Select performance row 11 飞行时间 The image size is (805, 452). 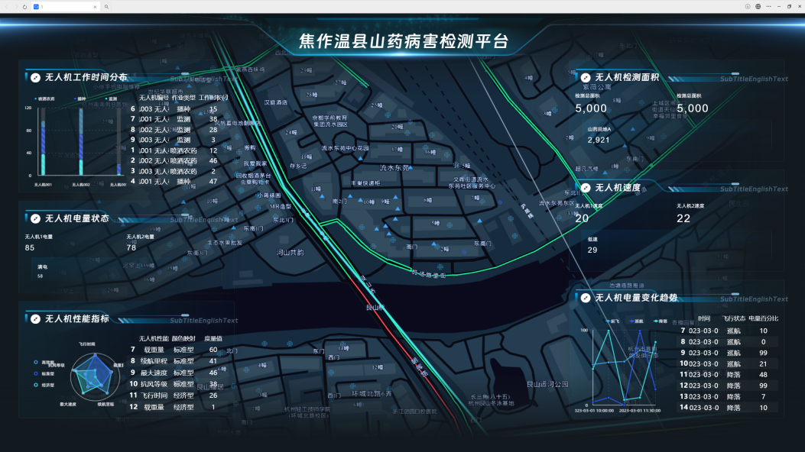(177, 395)
